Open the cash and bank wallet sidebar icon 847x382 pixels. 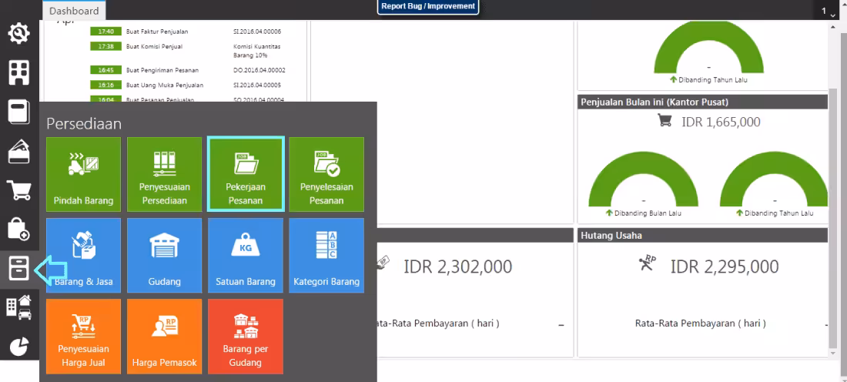pos(19,151)
